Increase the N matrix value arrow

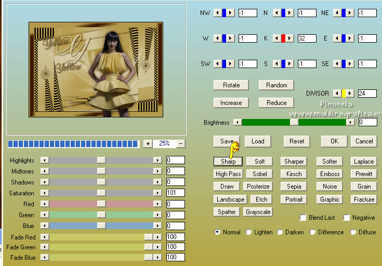tap(289, 12)
